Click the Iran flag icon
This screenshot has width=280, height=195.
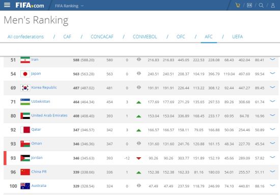coord(25,60)
